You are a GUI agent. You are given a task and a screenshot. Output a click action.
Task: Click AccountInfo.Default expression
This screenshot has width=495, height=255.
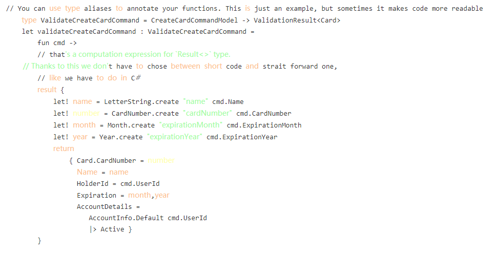coord(126,218)
